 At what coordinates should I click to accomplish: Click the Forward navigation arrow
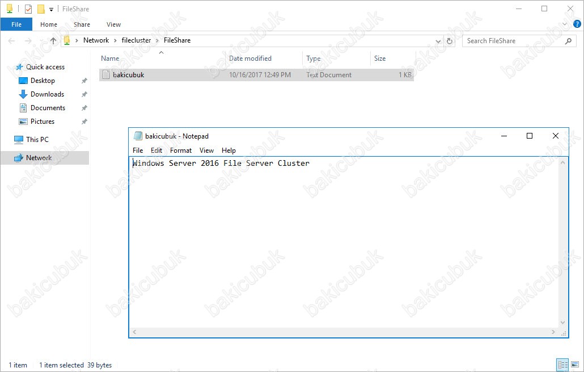[28, 41]
